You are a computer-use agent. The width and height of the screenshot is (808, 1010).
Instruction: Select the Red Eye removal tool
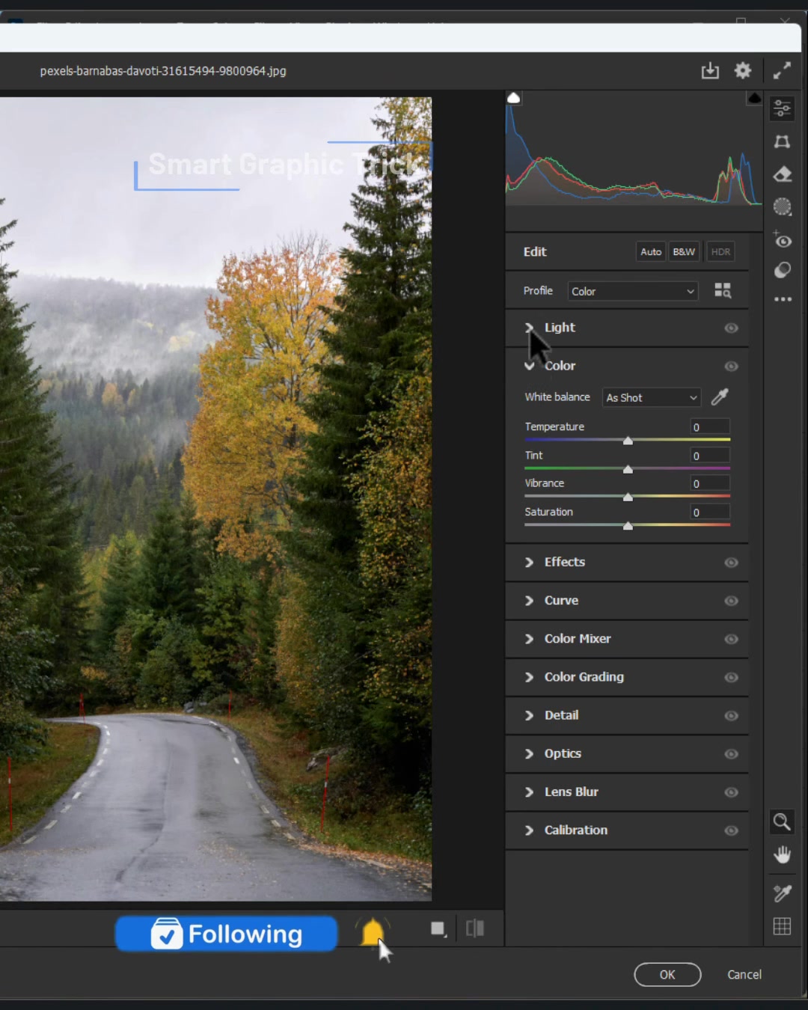click(x=783, y=240)
